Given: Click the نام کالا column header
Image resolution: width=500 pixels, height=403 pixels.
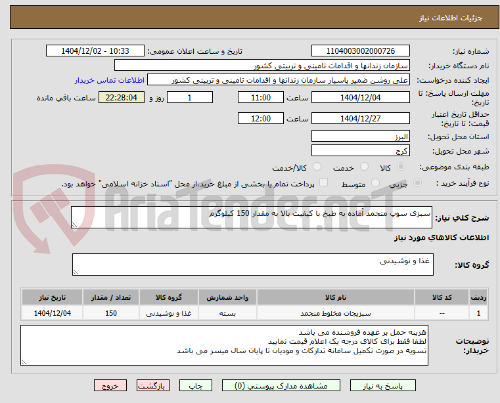Looking at the screenshot, I should (x=336, y=297).
